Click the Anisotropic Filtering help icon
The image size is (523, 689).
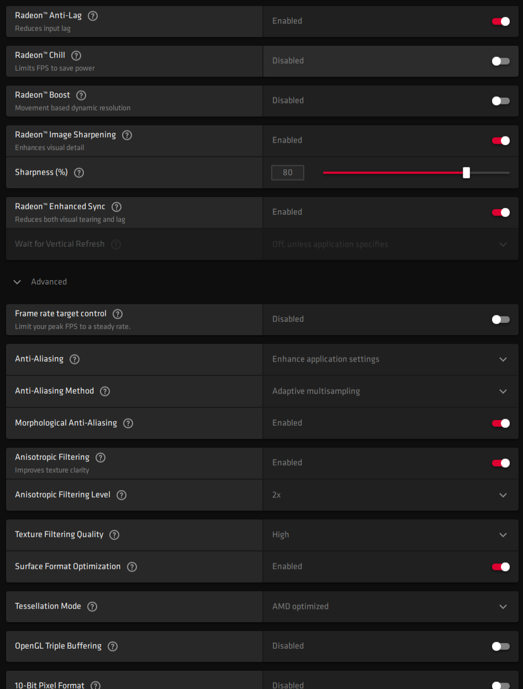pyautogui.click(x=101, y=458)
